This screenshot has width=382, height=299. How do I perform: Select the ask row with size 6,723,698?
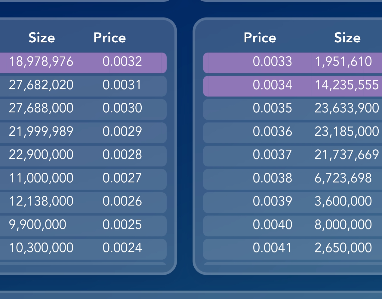click(x=292, y=179)
